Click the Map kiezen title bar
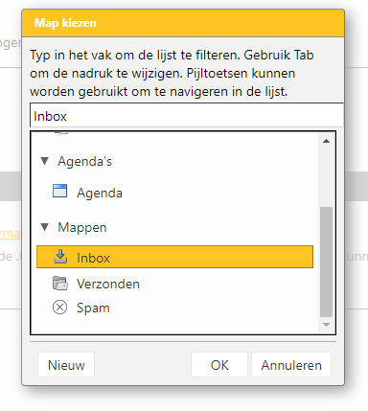Viewport: 368px width, 411px height. pos(183,23)
